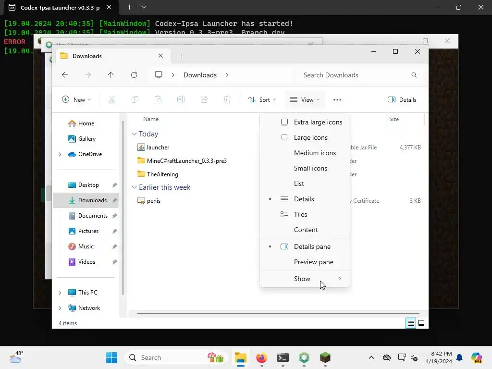Screen dimensions: 492x369
Task: Expand the Show submenu
Action: 305,279
